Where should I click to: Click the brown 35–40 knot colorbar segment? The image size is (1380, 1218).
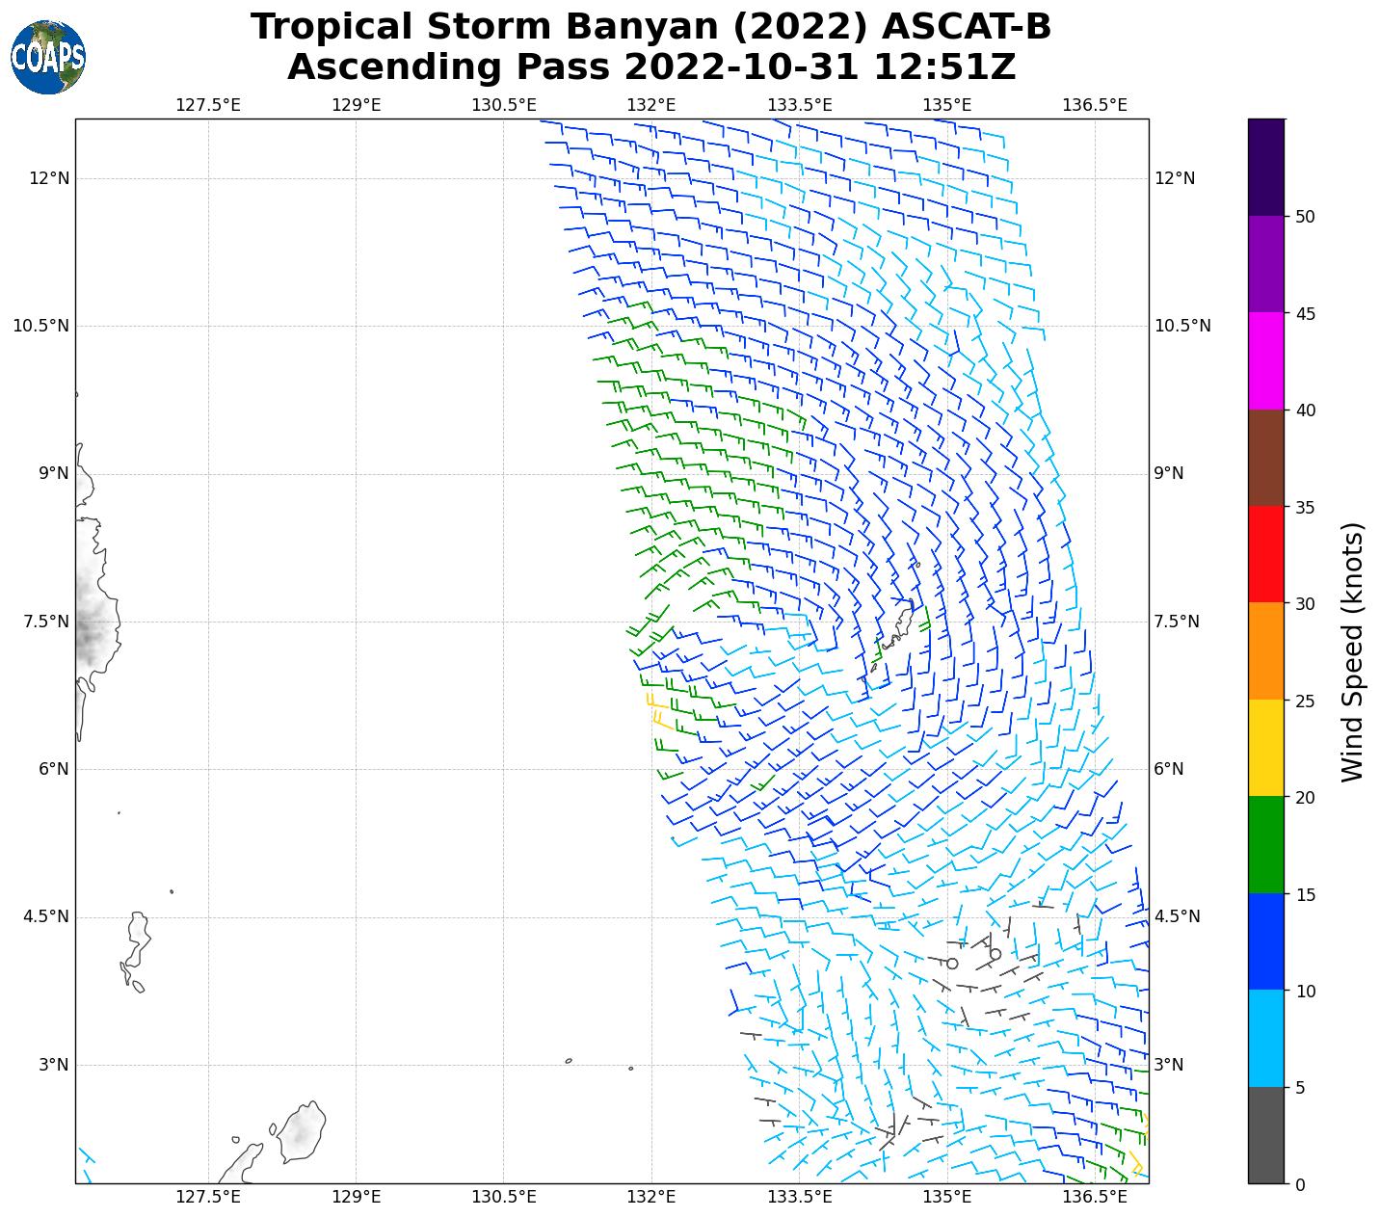coord(1265,458)
